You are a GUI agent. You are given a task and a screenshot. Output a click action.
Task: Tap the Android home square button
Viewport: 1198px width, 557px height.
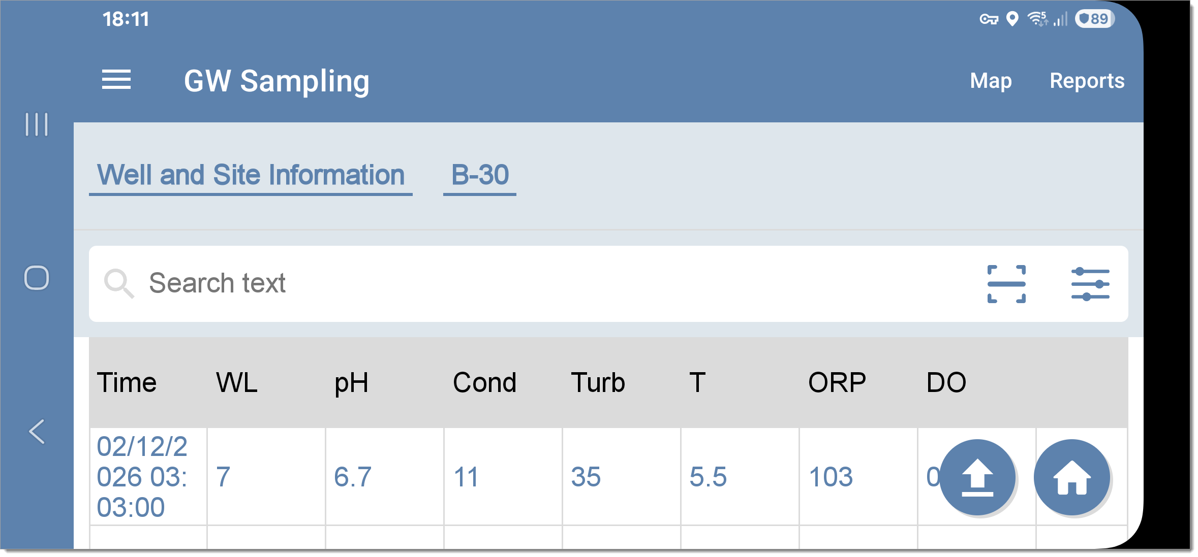(x=37, y=278)
